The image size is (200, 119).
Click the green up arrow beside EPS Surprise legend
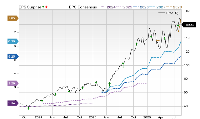(x=43, y=7)
